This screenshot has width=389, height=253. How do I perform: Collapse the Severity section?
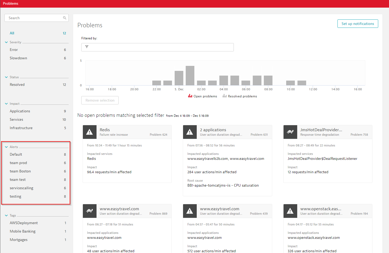coord(6,42)
